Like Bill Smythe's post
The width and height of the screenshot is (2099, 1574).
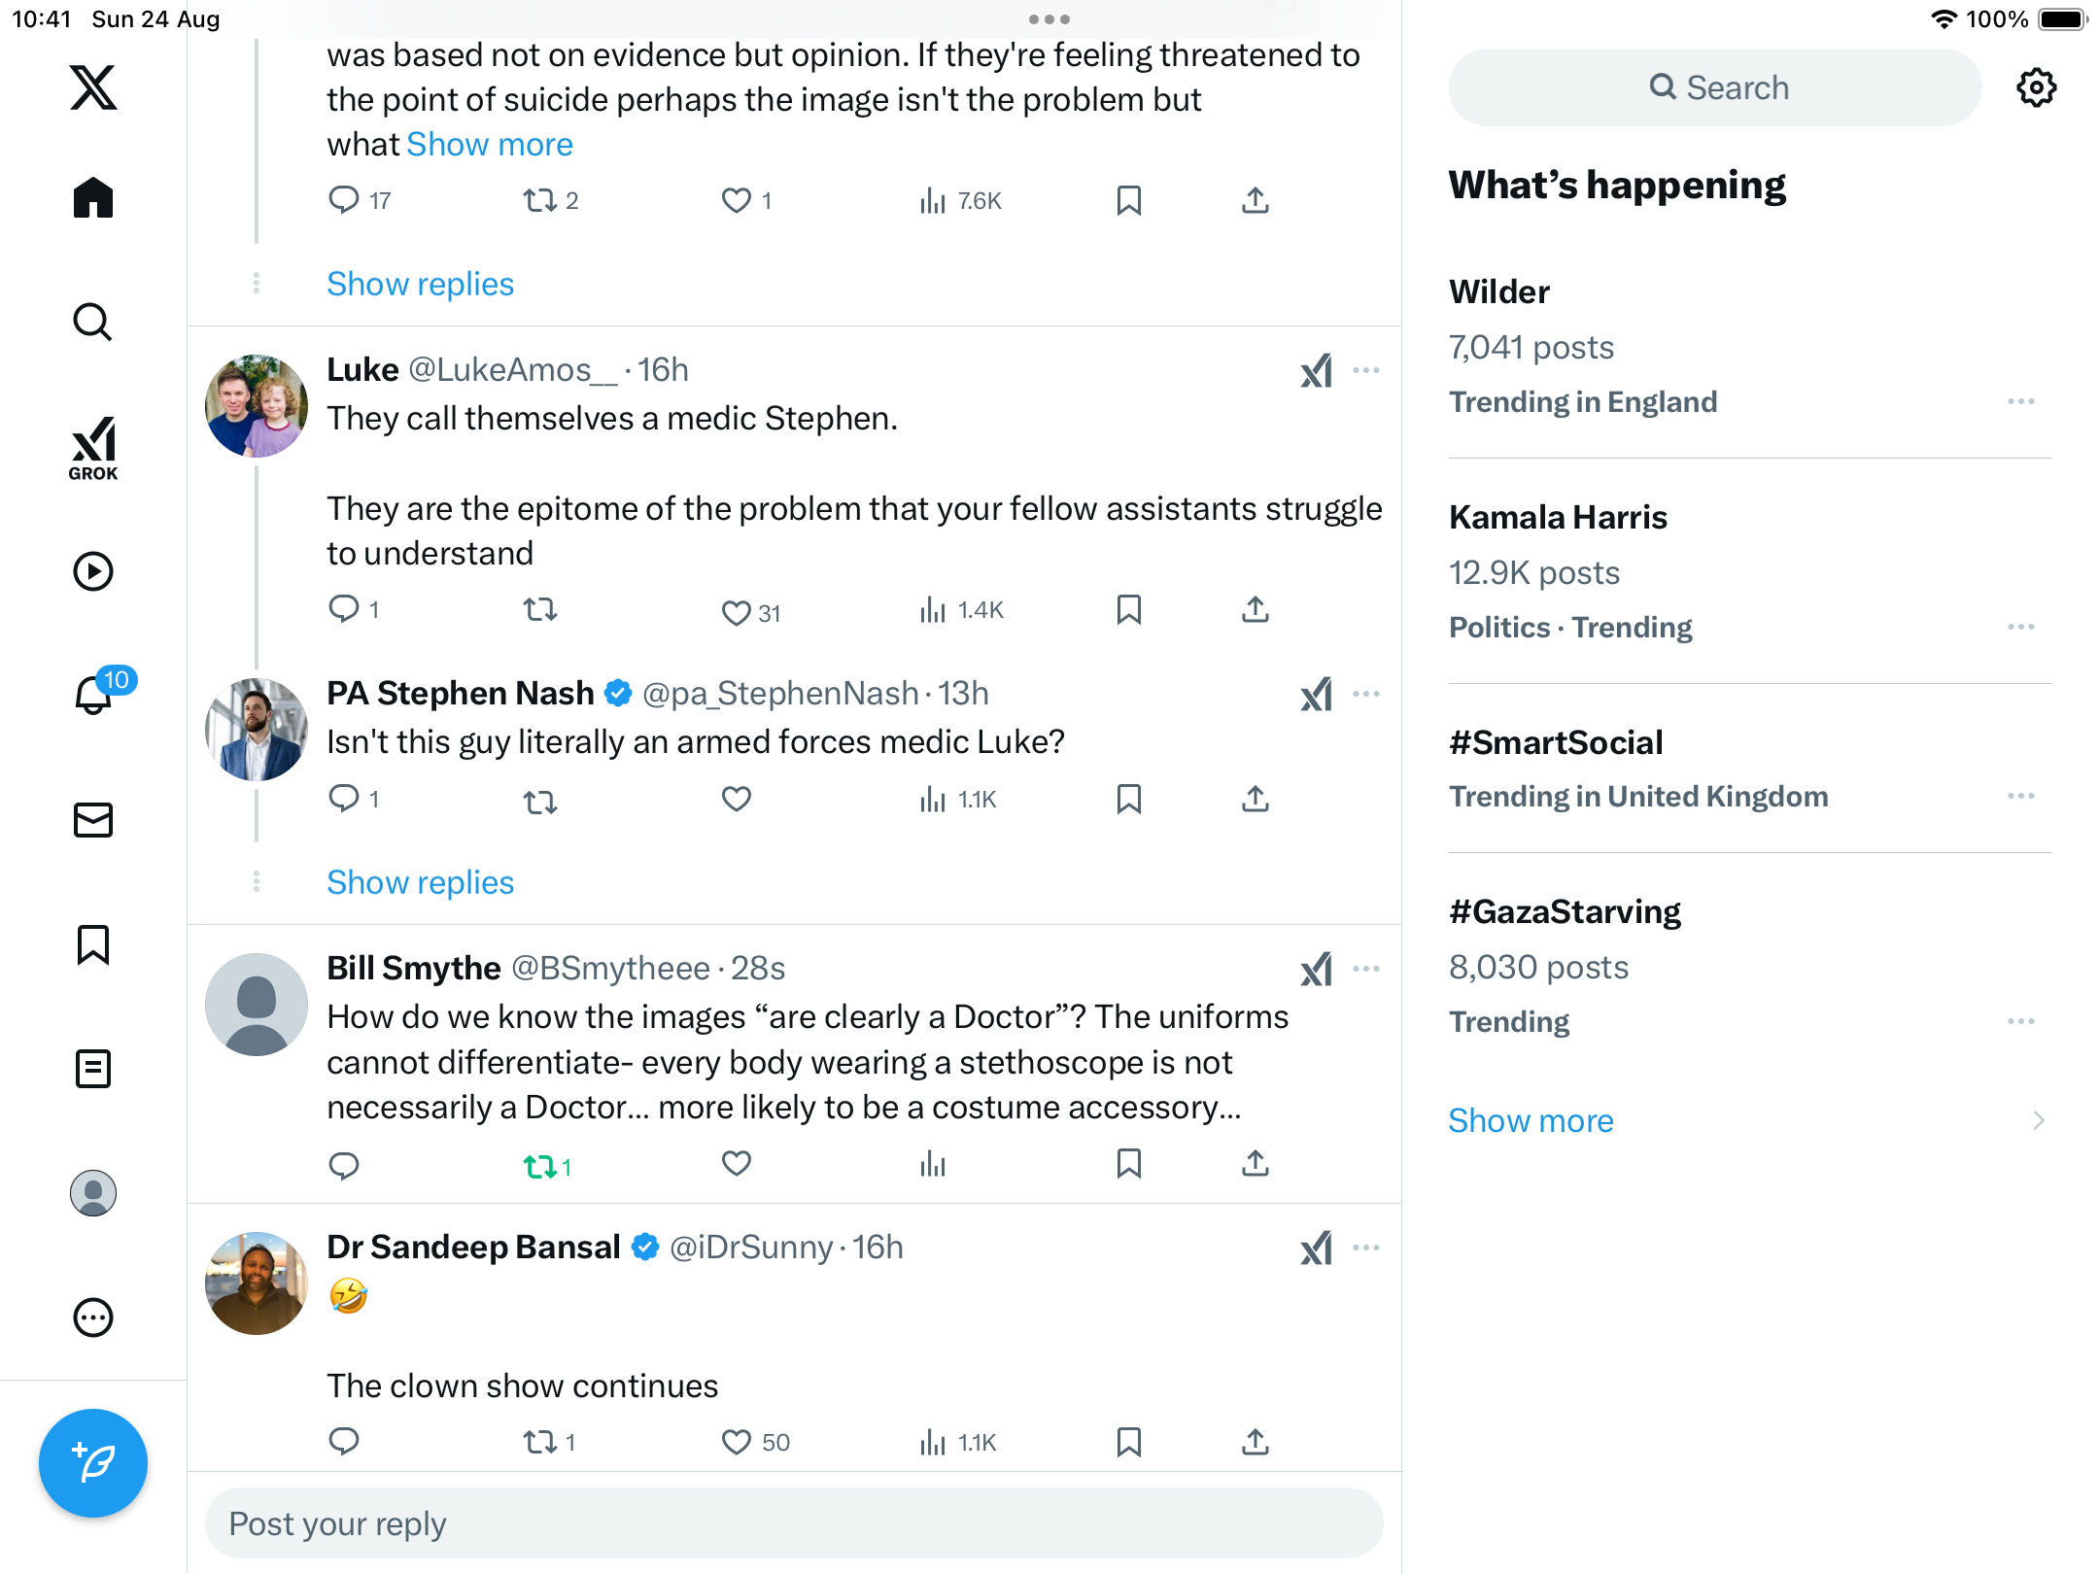(737, 1164)
